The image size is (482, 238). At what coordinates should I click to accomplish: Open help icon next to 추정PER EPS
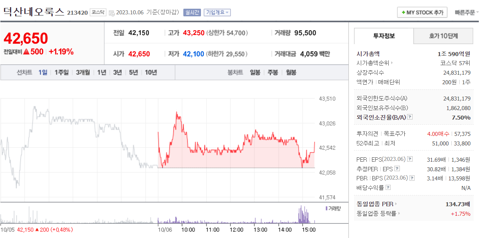tap(397, 169)
